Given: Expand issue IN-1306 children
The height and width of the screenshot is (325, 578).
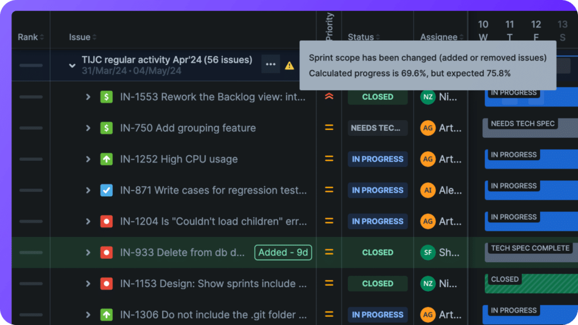Looking at the screenshot, I should click(x=88, y=314).
